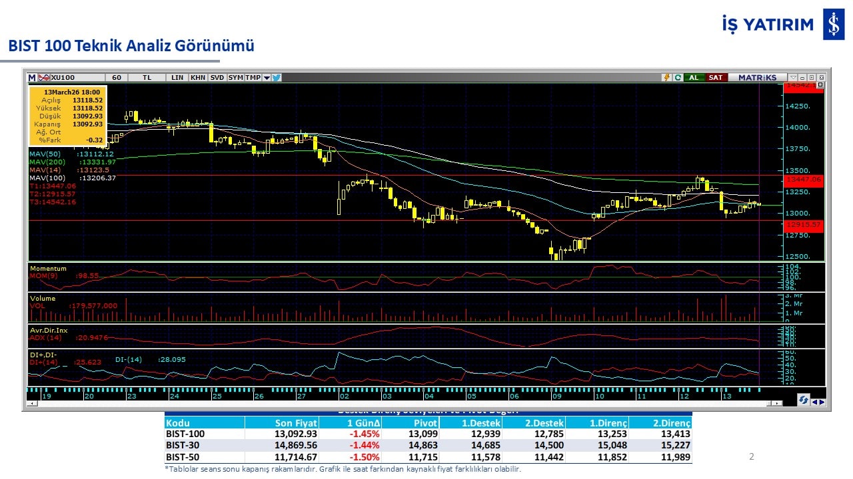This screenshot has height=479, width=853.
Task: Click the small square icon at top of price axis
Action: 820,85
